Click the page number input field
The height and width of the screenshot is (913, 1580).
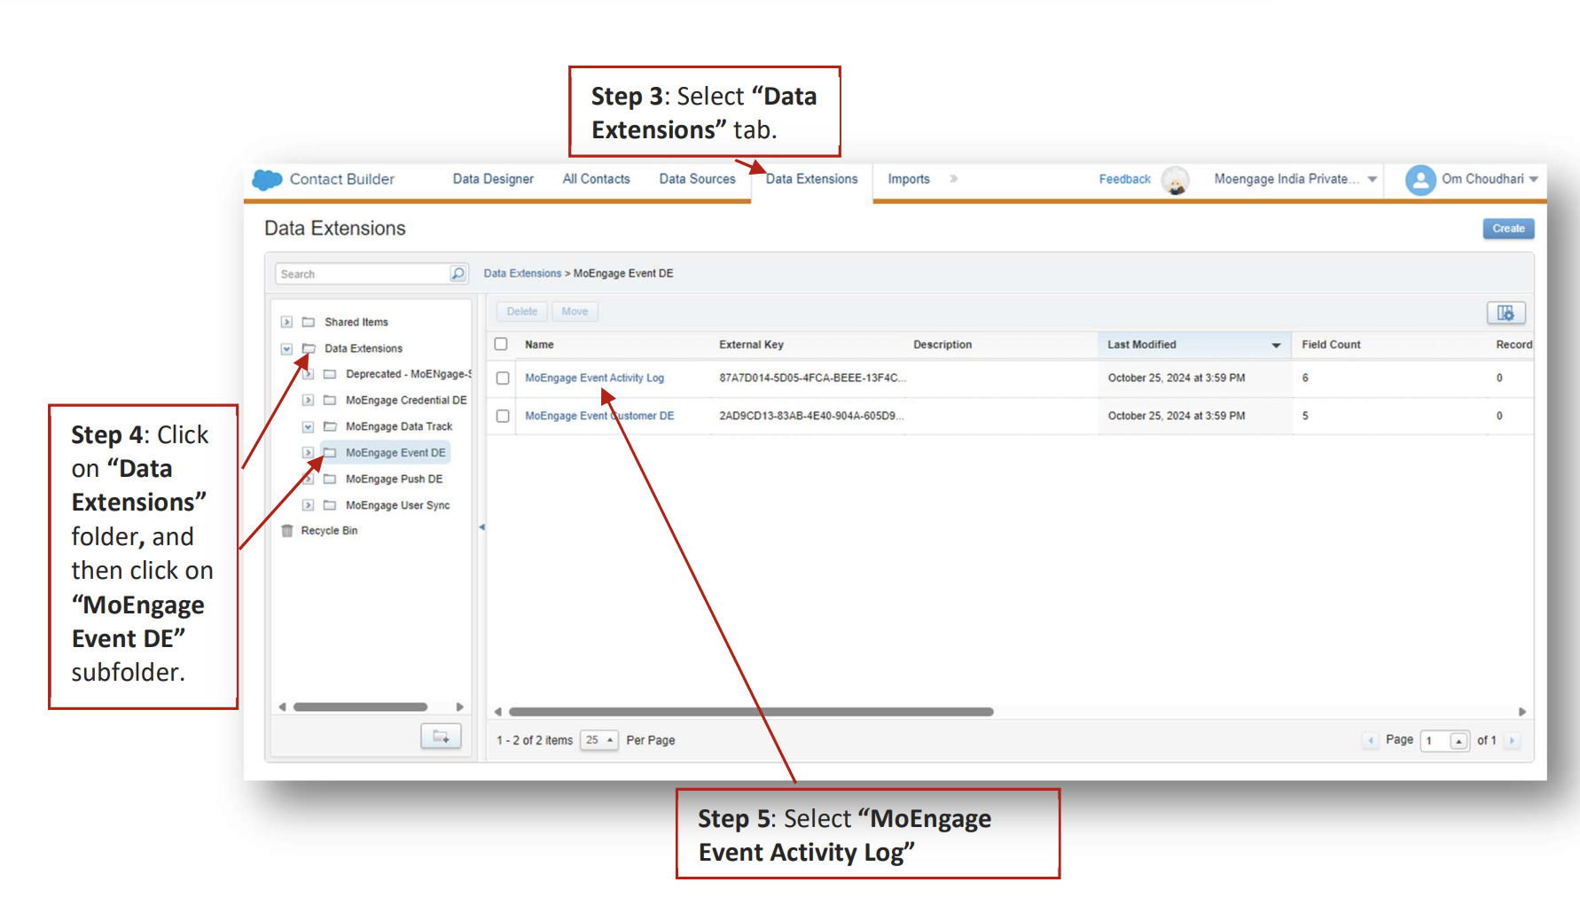click(x=1435, y=741)
